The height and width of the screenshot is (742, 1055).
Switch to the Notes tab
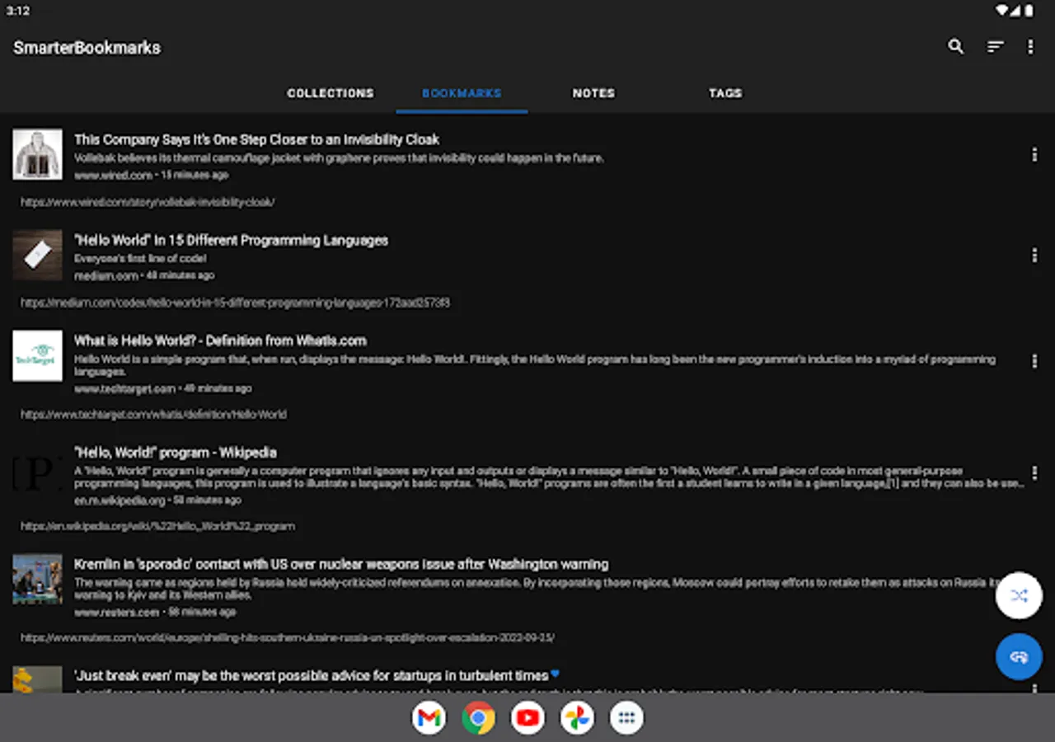tap(593, 93)
